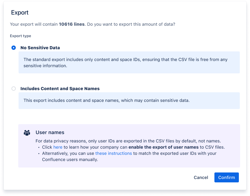This screenshot has height=196, width=250.
Task: Click the standard export description box
Action: (x=129, y=62)
